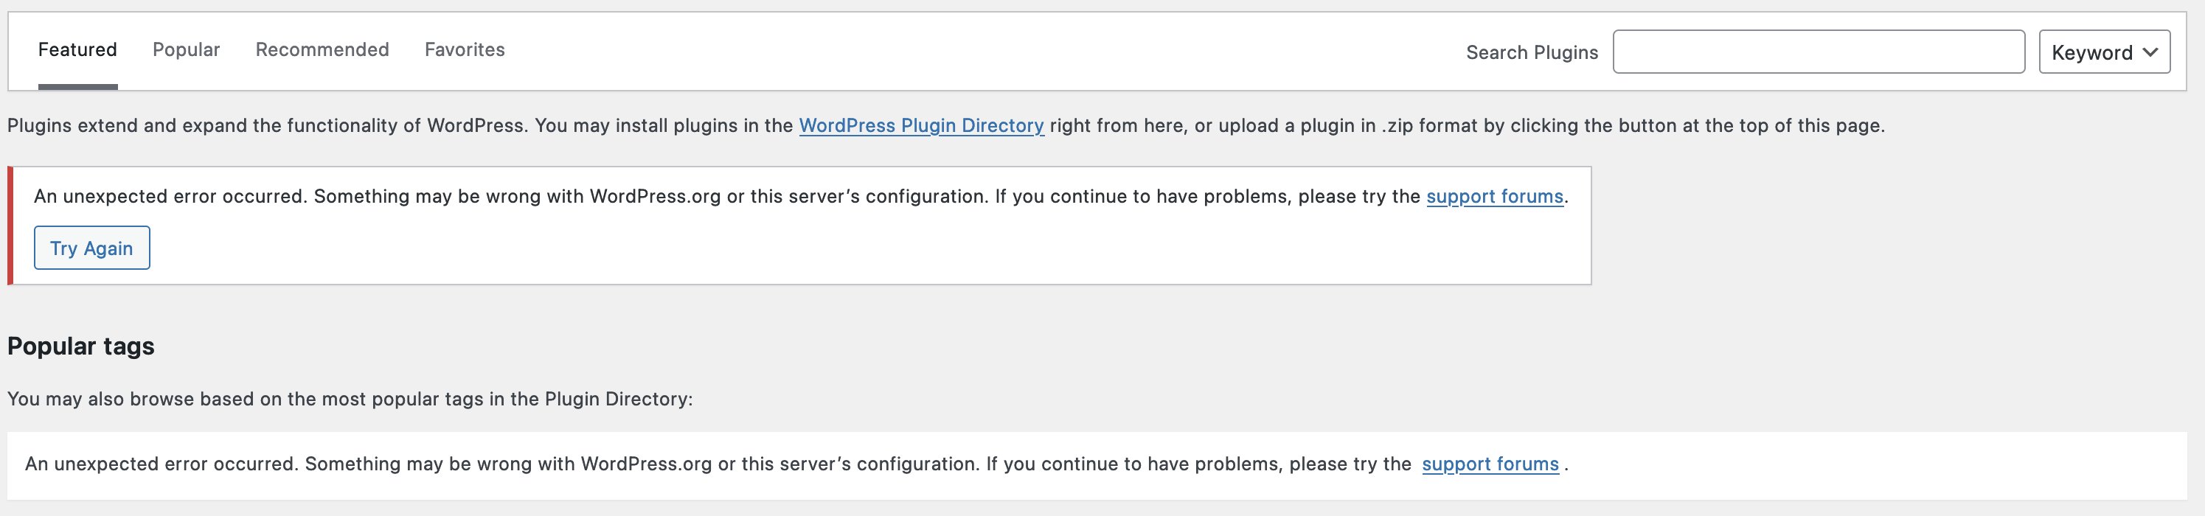This screenshot has width=2205, height=516.
Task: Expand the Keyword search type selector
Action: [2104, 52]
